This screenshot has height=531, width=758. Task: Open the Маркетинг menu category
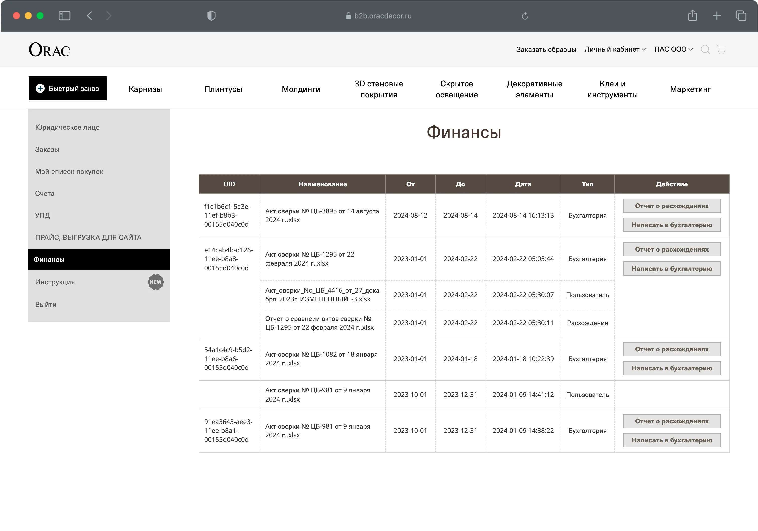(x=690, y=89)
